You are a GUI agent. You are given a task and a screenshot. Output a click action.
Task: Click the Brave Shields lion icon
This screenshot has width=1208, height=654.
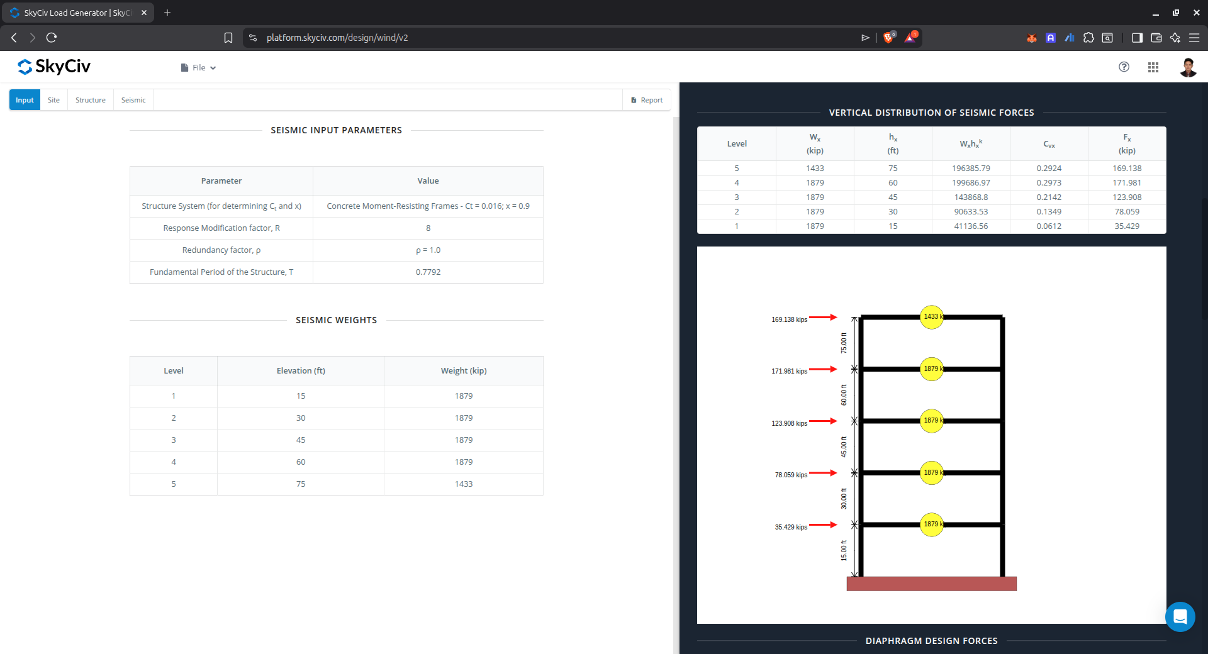pos(888,38)
